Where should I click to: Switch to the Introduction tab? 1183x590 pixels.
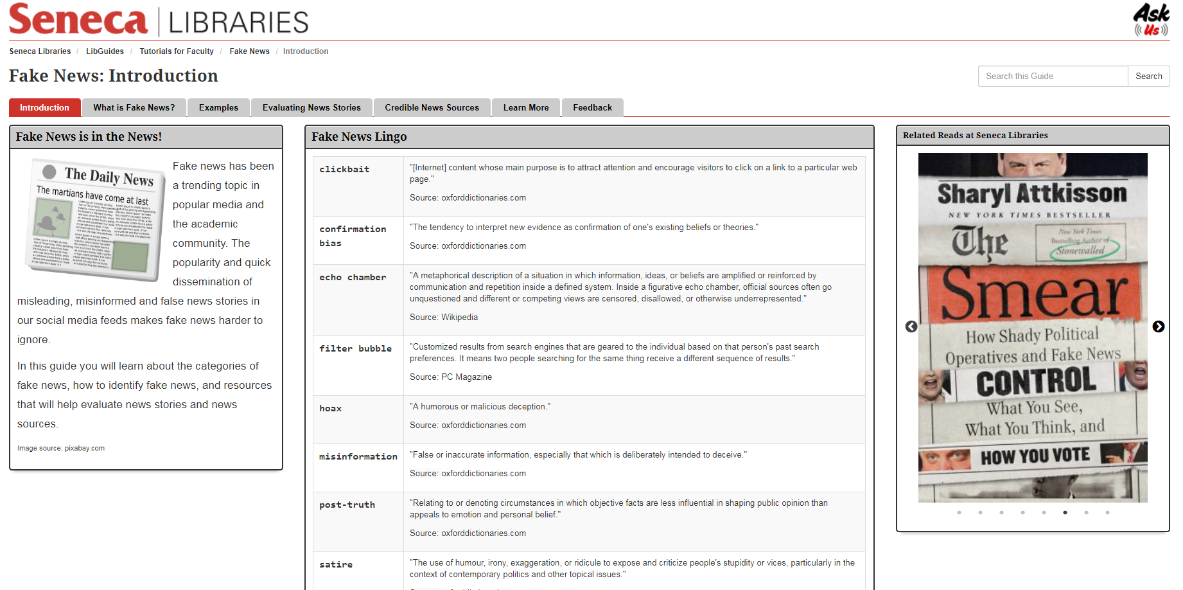44,107
